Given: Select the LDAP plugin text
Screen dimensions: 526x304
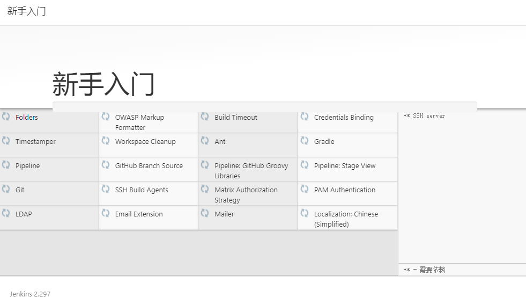Looking at the screenshot, I should coord(24,214).
